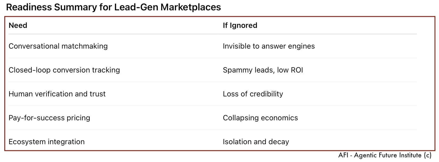Click the Spammy leads, low ROI cell
The image size is (439, 162).
263,70
